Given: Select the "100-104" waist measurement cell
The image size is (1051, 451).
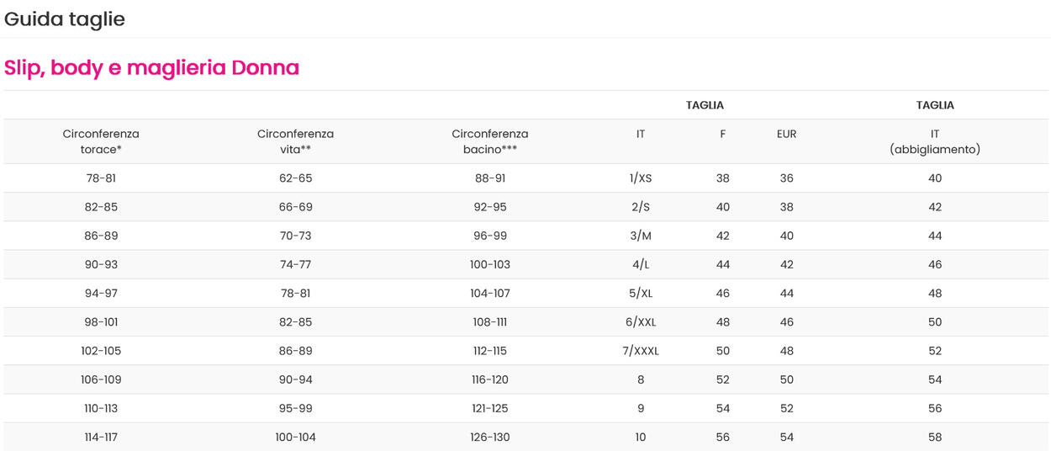Looking at the screenshot, I should tap(295, 438).
